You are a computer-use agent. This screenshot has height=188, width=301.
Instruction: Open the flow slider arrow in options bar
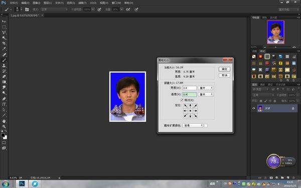click(122, 9)
